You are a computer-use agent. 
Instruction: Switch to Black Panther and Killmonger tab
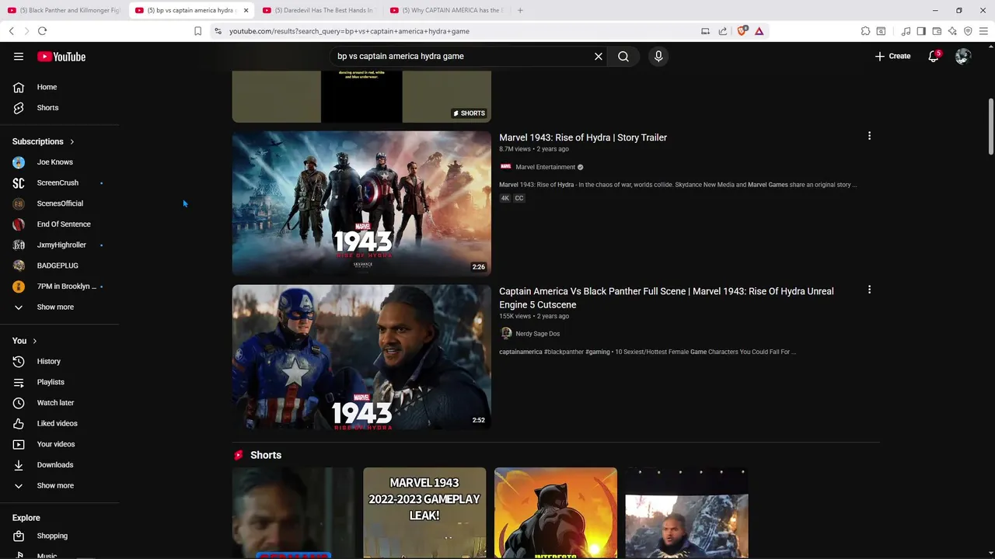click(64, 10)
